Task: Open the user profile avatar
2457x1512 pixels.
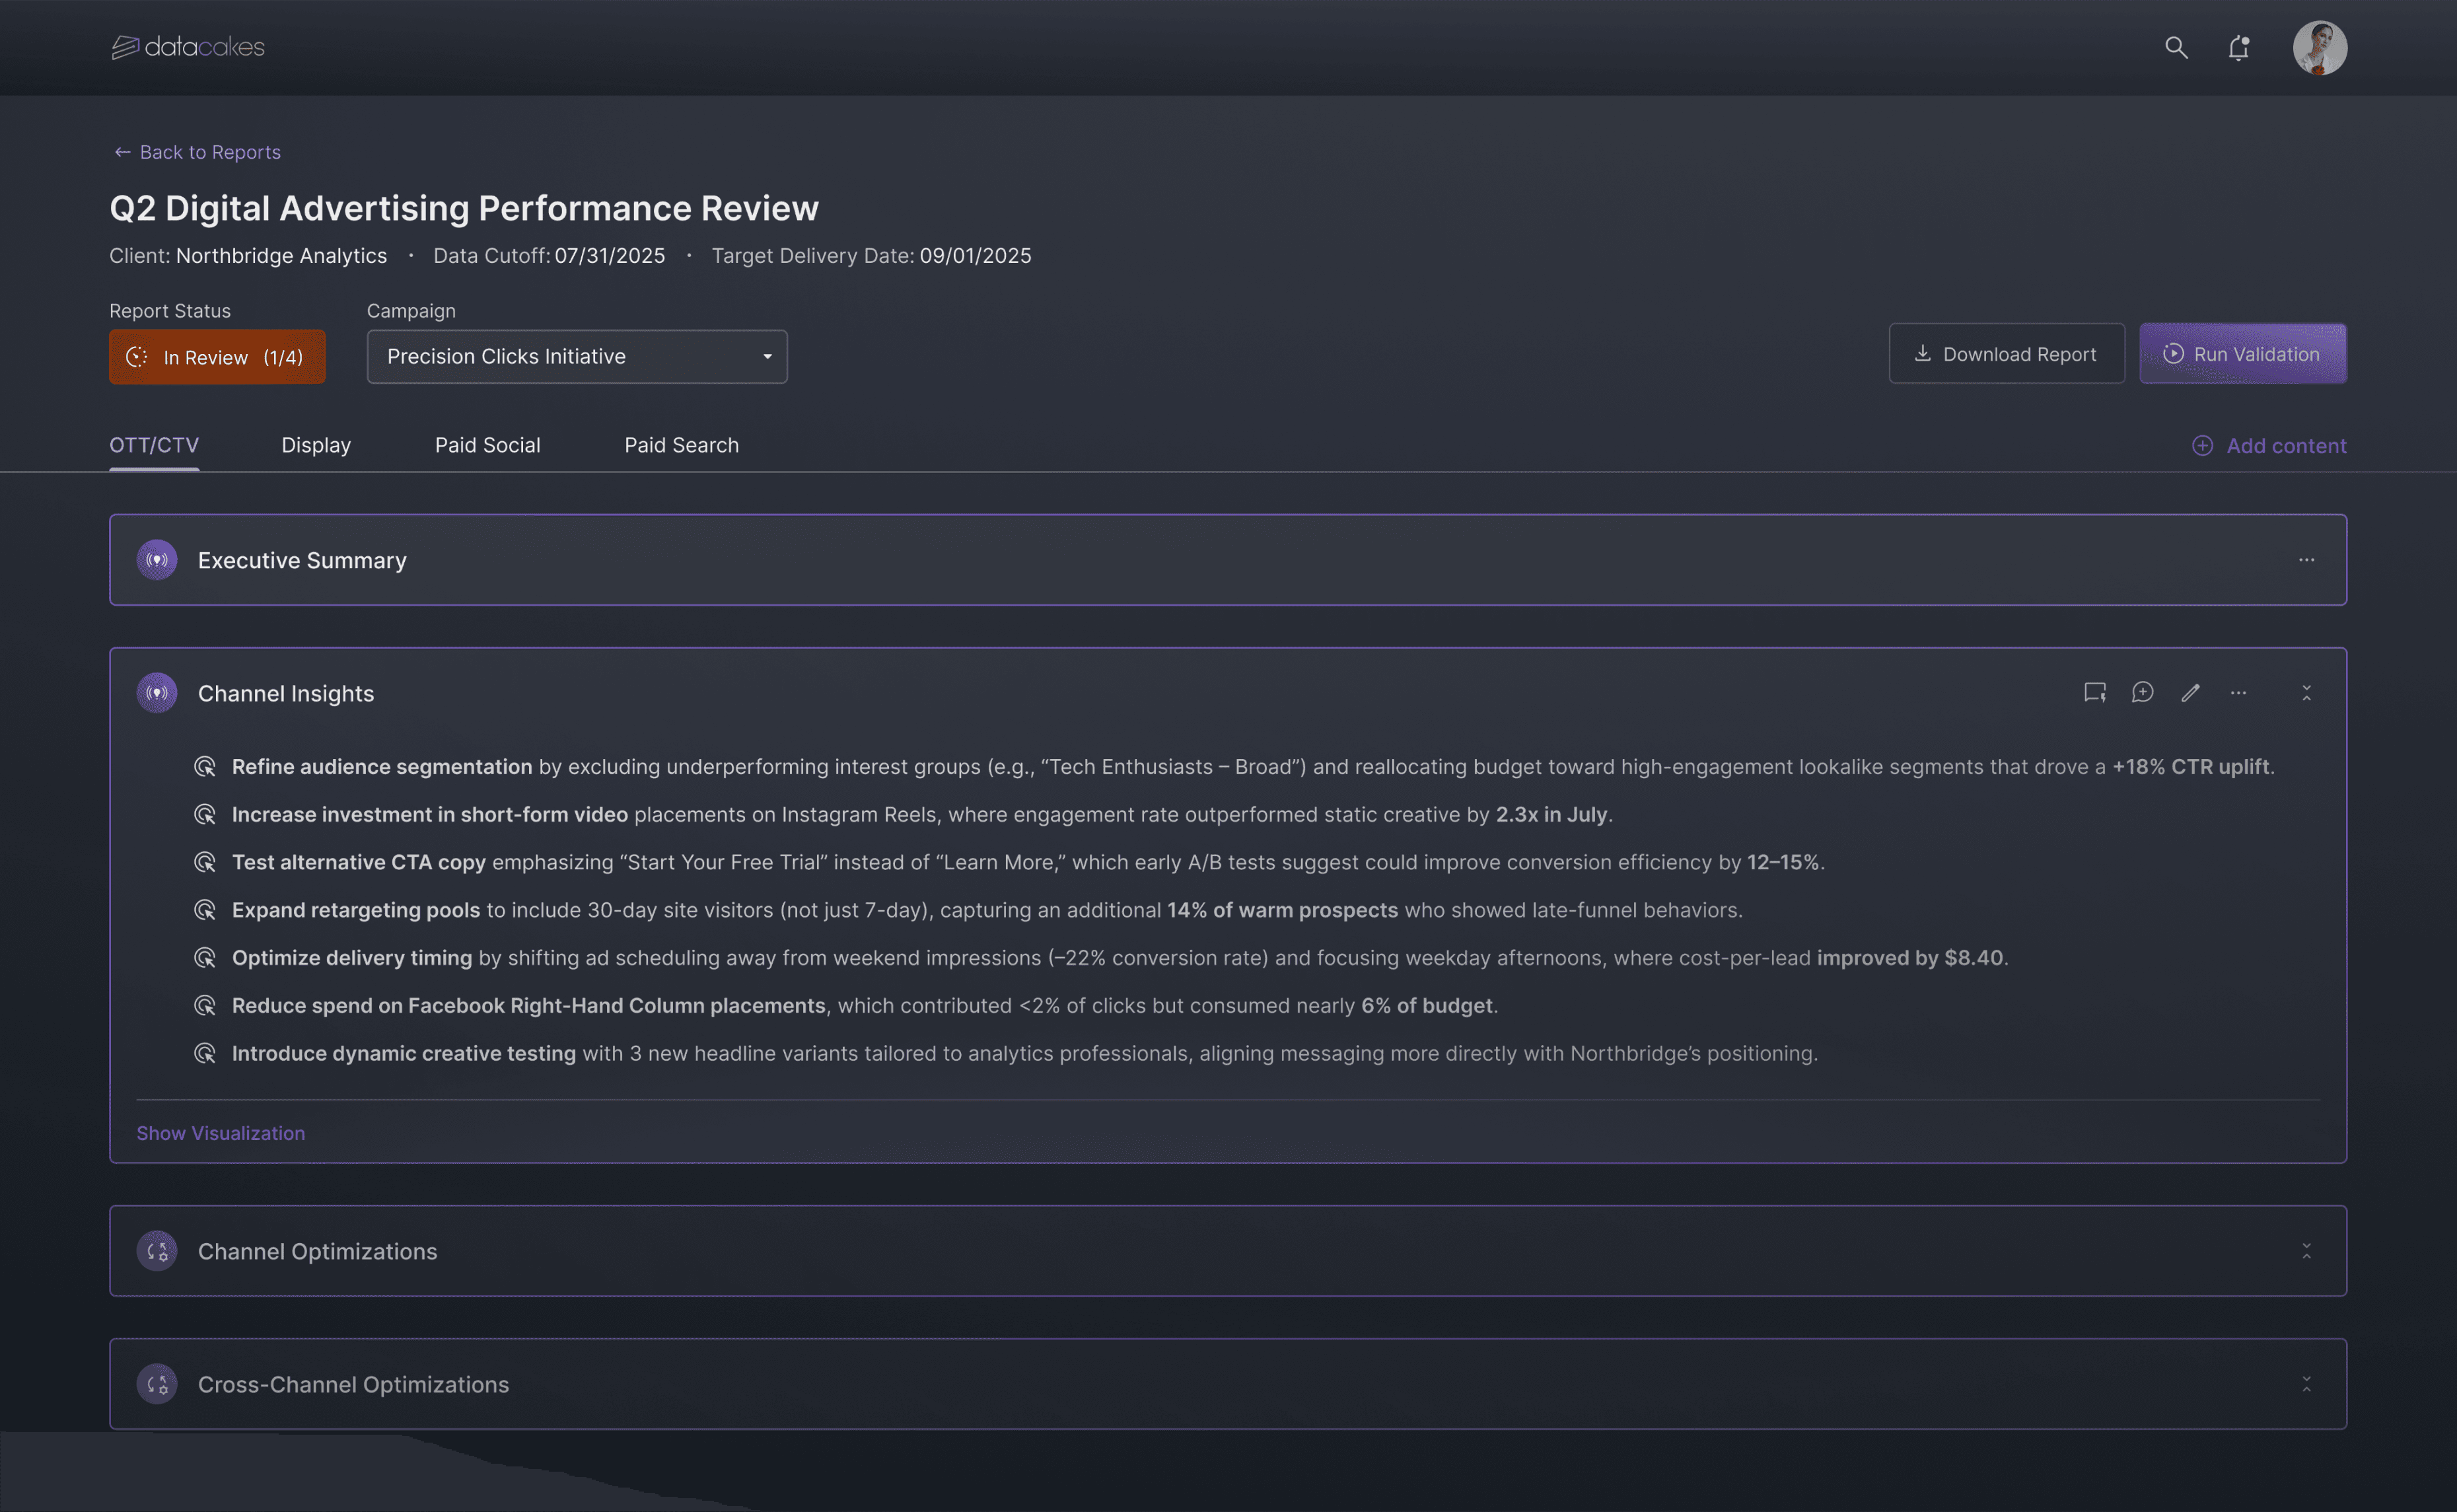Action: click(x=2319, y=47)
